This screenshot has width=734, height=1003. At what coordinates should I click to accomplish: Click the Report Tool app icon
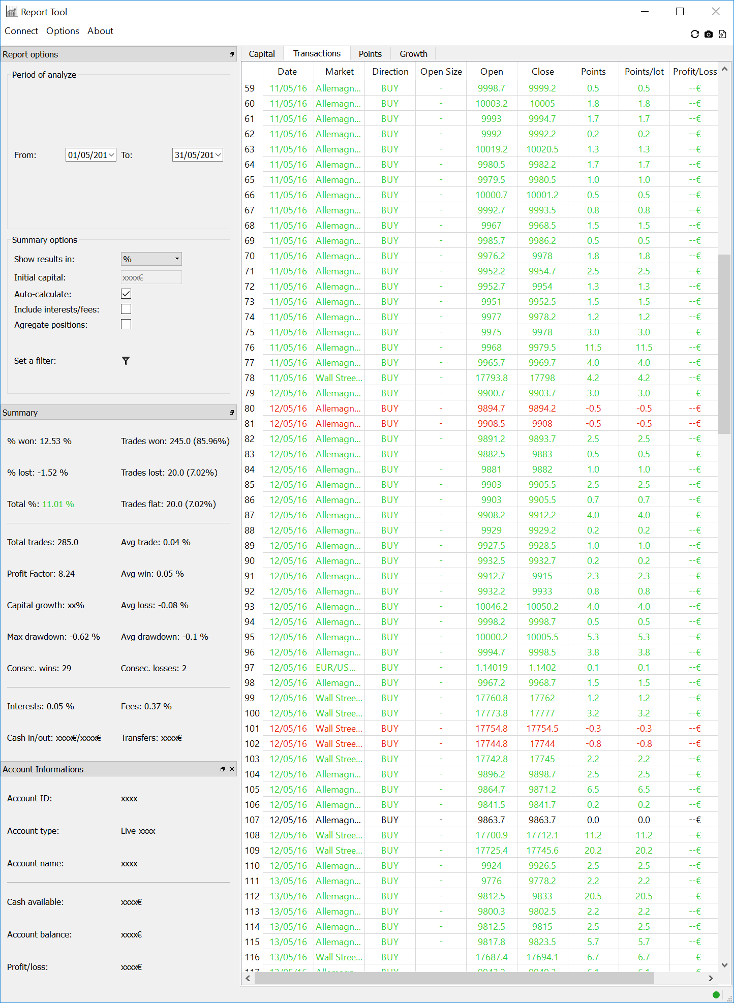click(11, 12)
